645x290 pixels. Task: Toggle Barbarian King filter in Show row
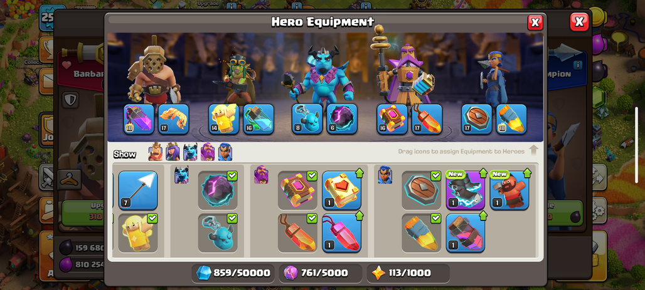(x=156, y=152)
